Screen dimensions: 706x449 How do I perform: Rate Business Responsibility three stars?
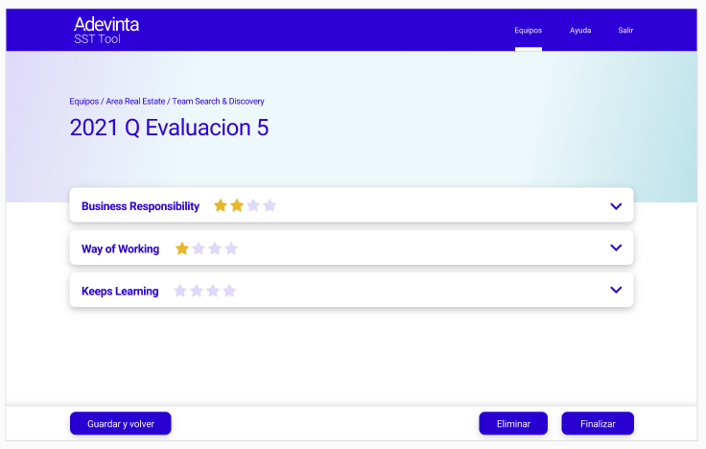(253, 205)
